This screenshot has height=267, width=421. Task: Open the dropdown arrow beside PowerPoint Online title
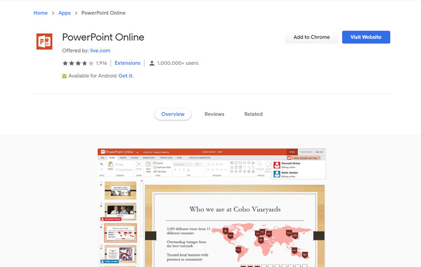137,152
